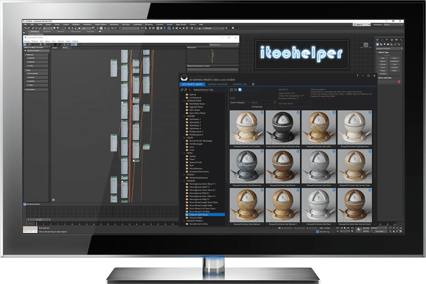Open the Standard Primitives dropdown
Image resolution: width=426 pixels, height=284 pixels.
click(x=389, y=49)
